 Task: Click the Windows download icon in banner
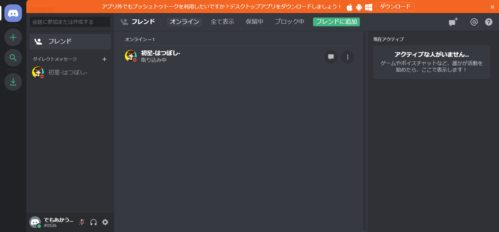tap(369, 7)
